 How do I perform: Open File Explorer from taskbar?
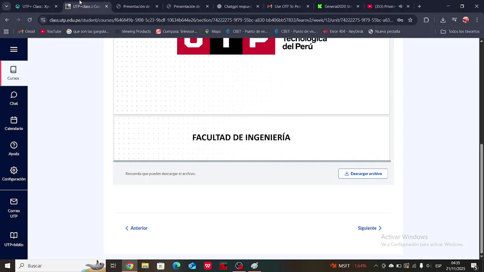coord(145,266)
